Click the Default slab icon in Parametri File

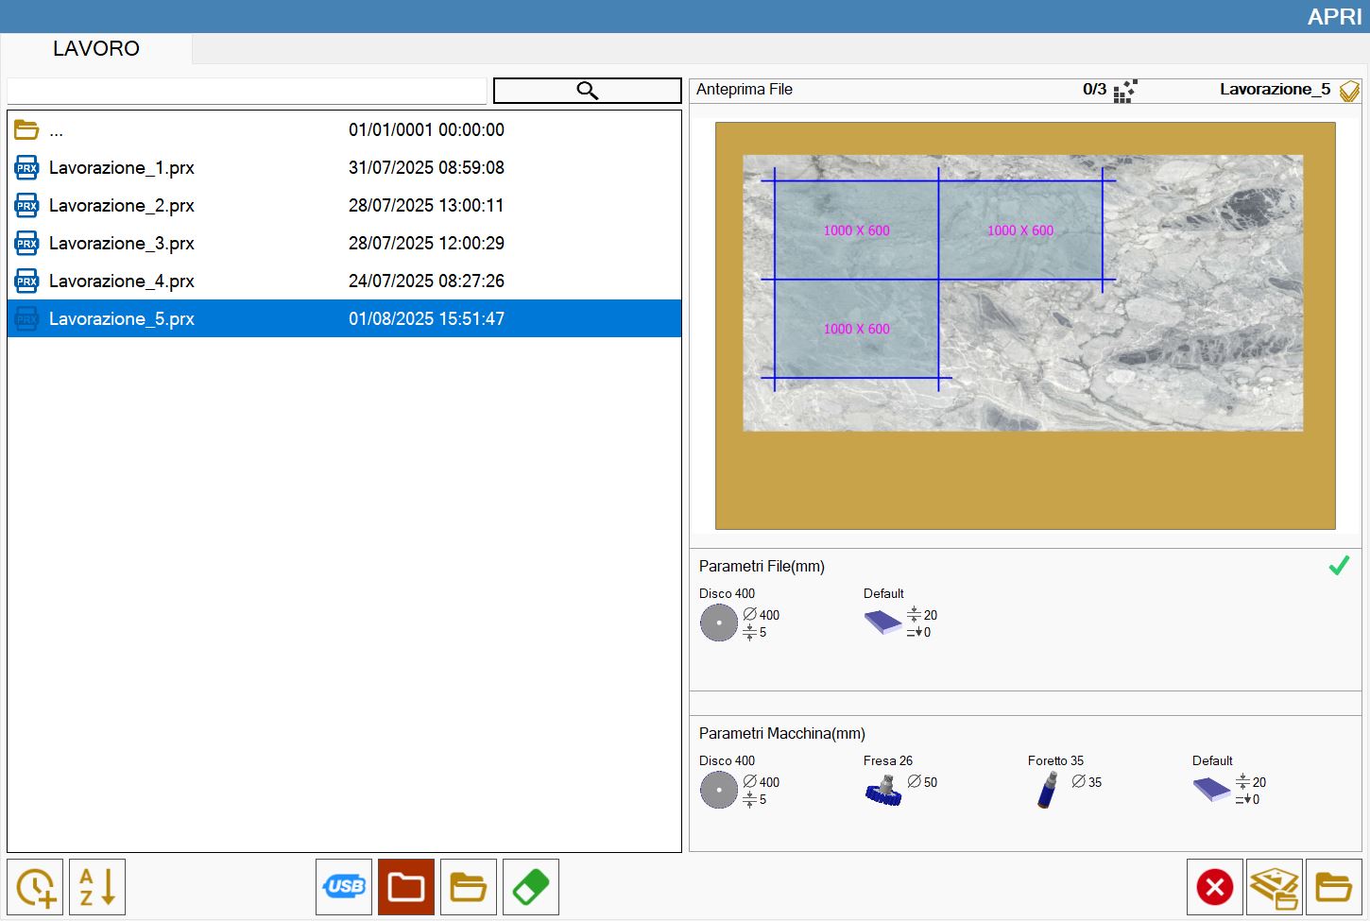tap(883, 622)
